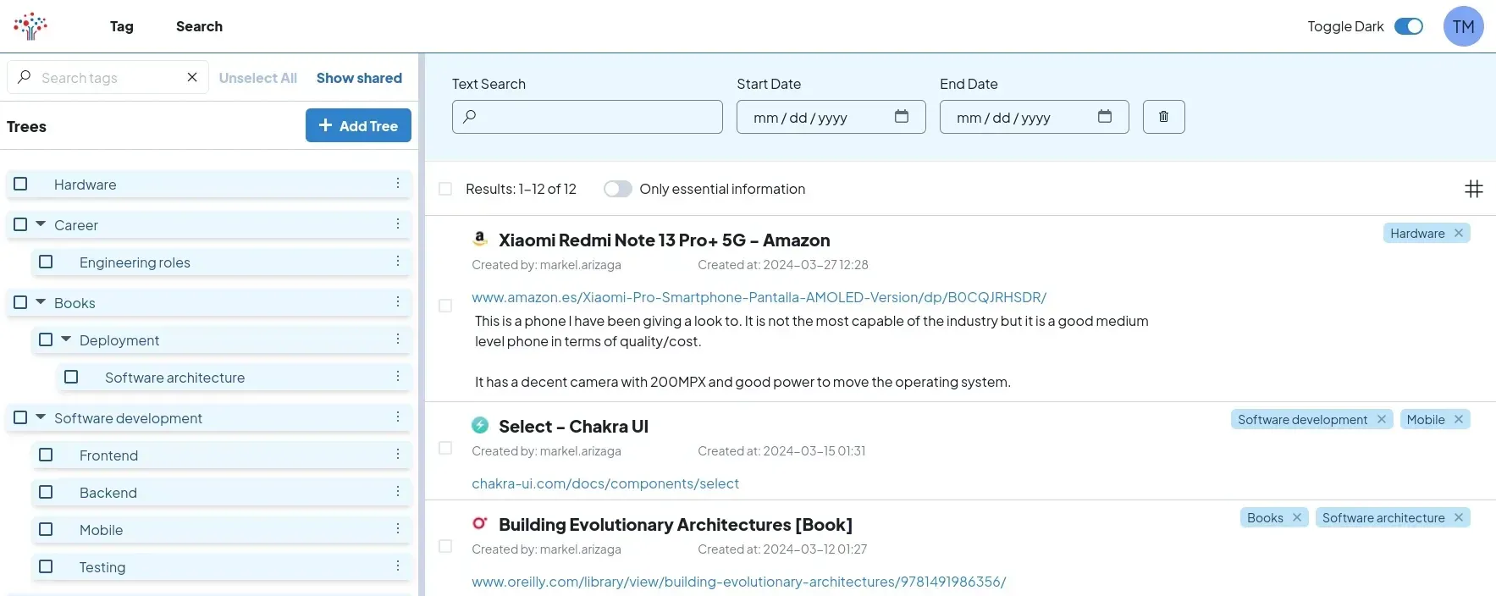1496x596 pixels.
Task: Switch the Toggle Dark mode switch
Action: 1408,26
